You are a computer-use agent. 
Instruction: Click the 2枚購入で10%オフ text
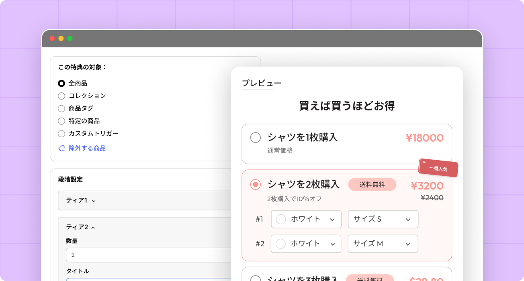click(x=295, y=199)
